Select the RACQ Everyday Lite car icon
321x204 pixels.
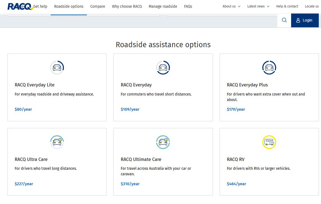pos(57,67)
